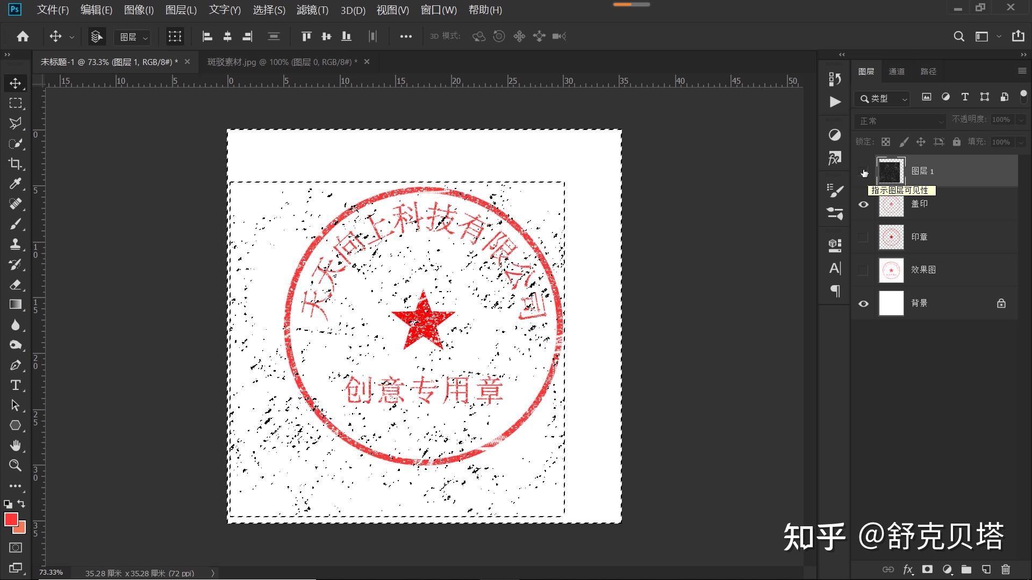The width and height of the screenshot is (1032, 580).
Task: Expand the status bar info arrow
Action: tap(213, 573)
